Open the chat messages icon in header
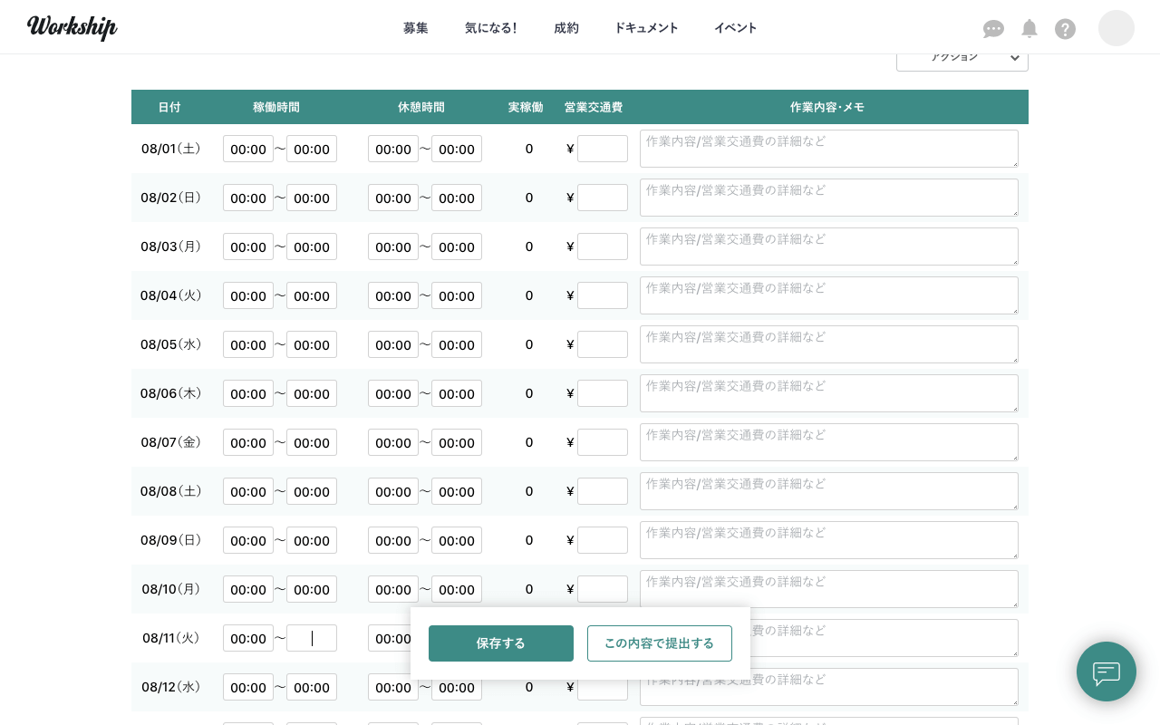The height and width of the screenshot is (725, 1160). pos(993,29)
